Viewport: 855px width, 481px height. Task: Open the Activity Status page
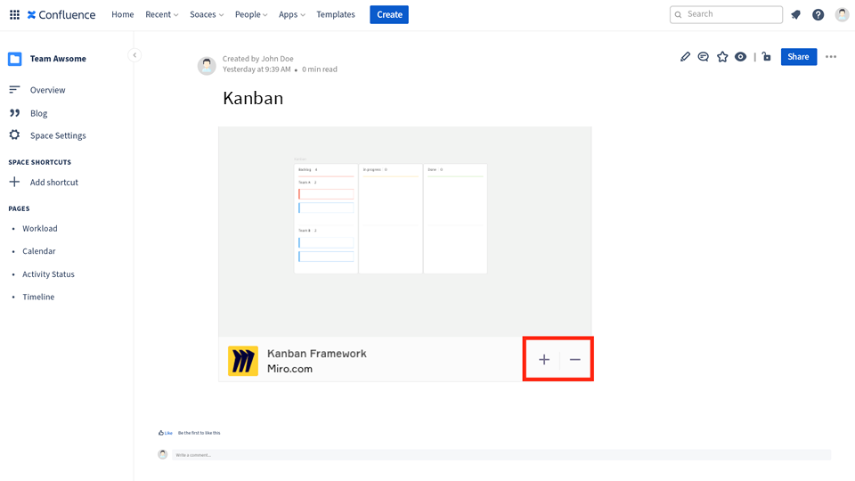coord(48,273)
